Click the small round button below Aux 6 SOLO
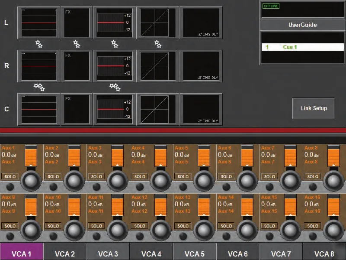346x260 pixels. [226, 187]
